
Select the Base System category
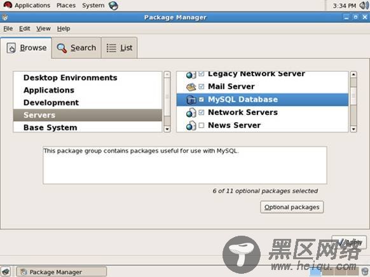coord(88,127)
